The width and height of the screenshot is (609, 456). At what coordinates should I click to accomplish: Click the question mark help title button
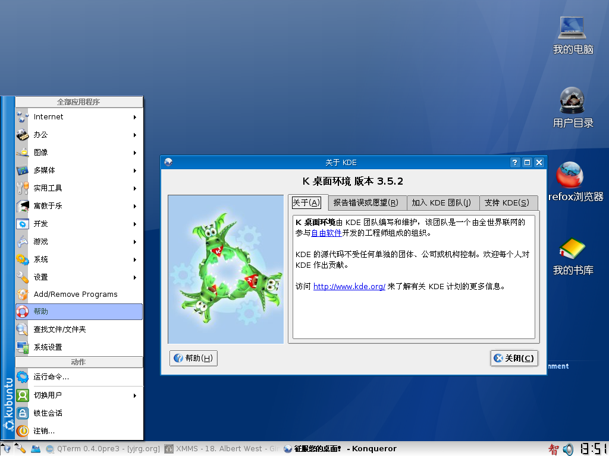(x=515, y=162)
